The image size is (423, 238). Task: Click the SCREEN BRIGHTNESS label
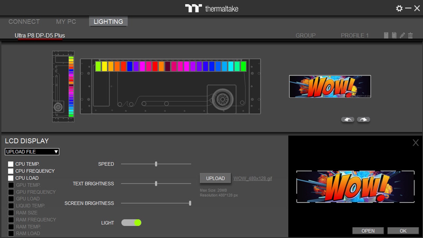coord(89,203)
